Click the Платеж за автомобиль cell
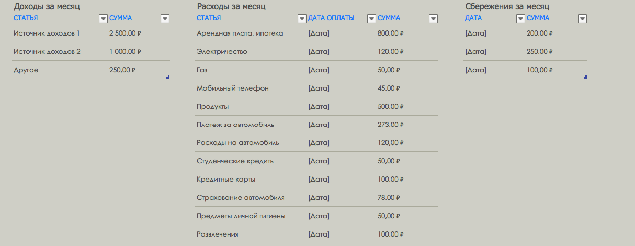Viewport: 635px width, 246px height. point(235,125)
